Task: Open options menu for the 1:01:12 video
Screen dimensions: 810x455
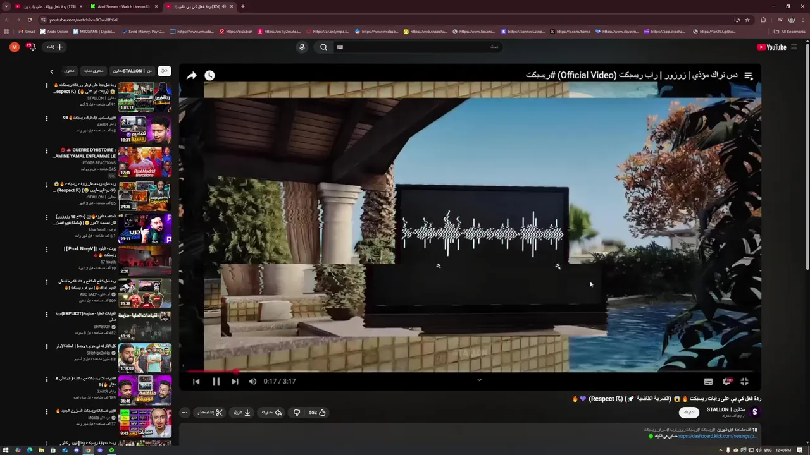Action: (46, 85)
